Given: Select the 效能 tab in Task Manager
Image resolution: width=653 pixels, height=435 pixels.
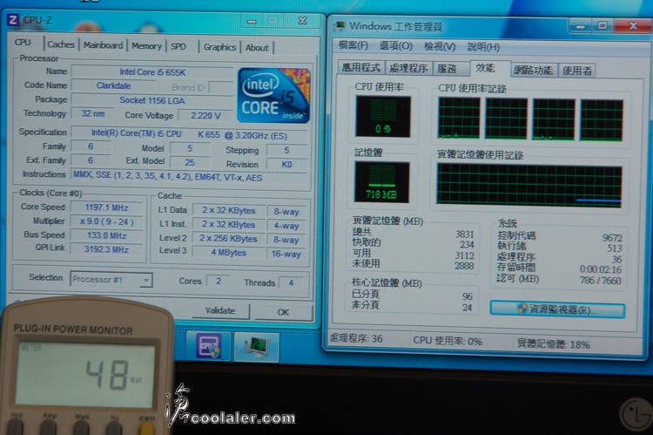Looking at the screenshot, I should click(485, 68).
